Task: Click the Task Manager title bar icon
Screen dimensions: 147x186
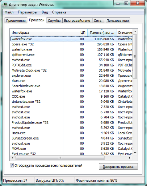Action: tap(5, 5)
